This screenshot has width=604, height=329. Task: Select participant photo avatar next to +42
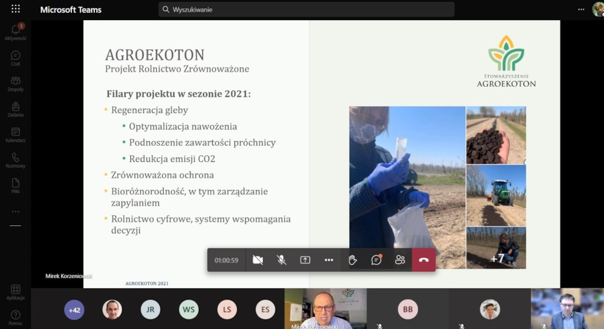click(x=112, y=310)
